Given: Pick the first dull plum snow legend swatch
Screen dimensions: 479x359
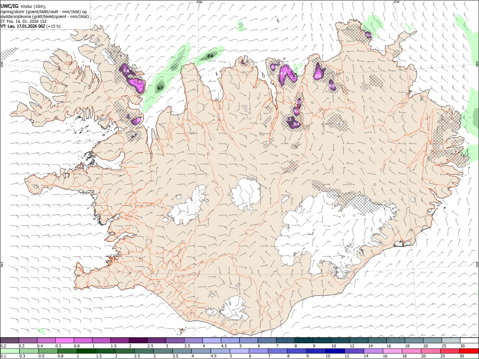Looking at the screenshot, I should coord(10,341).
